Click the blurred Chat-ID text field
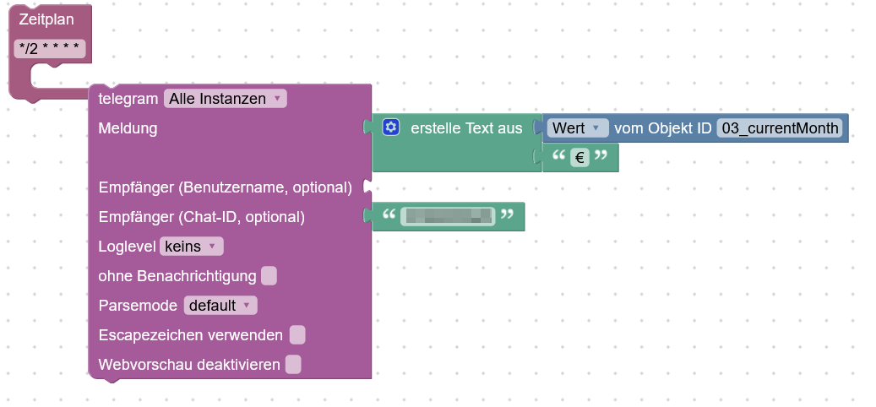Viewport: 876px width, 407px height. [x=446, y=216]
